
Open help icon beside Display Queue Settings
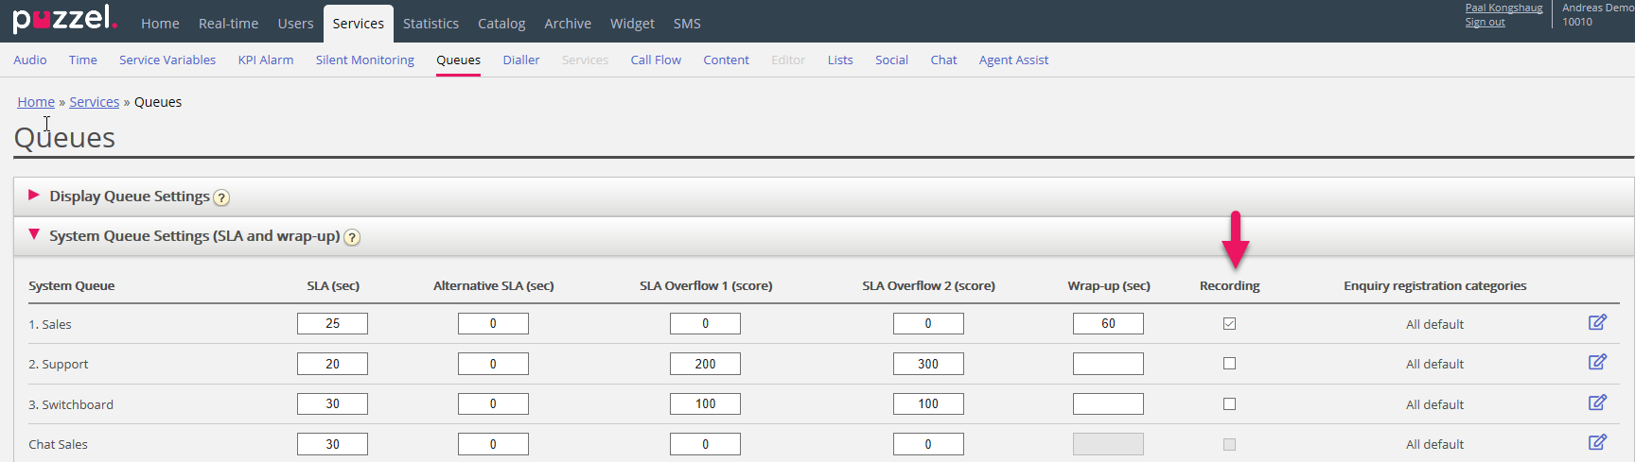coord(221,197)
